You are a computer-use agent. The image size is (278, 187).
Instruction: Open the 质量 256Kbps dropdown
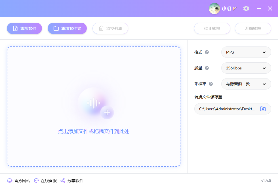(x=246, y=68)
